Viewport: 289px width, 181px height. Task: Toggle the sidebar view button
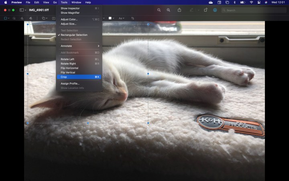[x=22, y=10]
